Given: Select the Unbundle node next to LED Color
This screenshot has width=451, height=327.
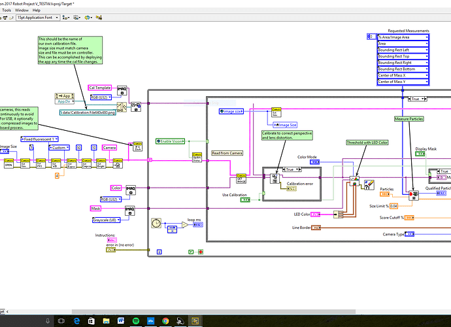Looking at the screenshot, I should click(x=339, y=215).
